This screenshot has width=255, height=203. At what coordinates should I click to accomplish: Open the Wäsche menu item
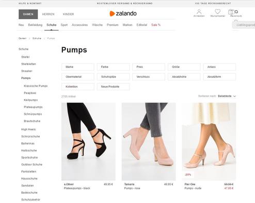(97, 25)
